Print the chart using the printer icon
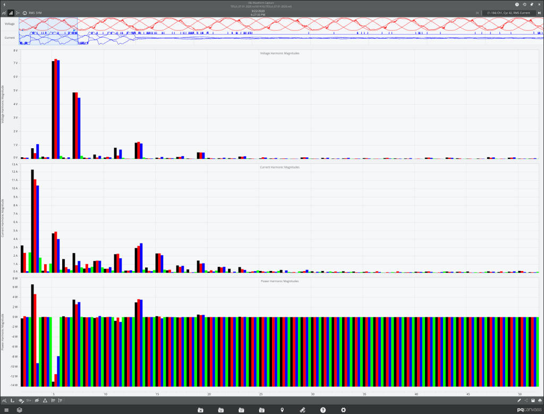544x414 pixels. click(x=540, y=400)
